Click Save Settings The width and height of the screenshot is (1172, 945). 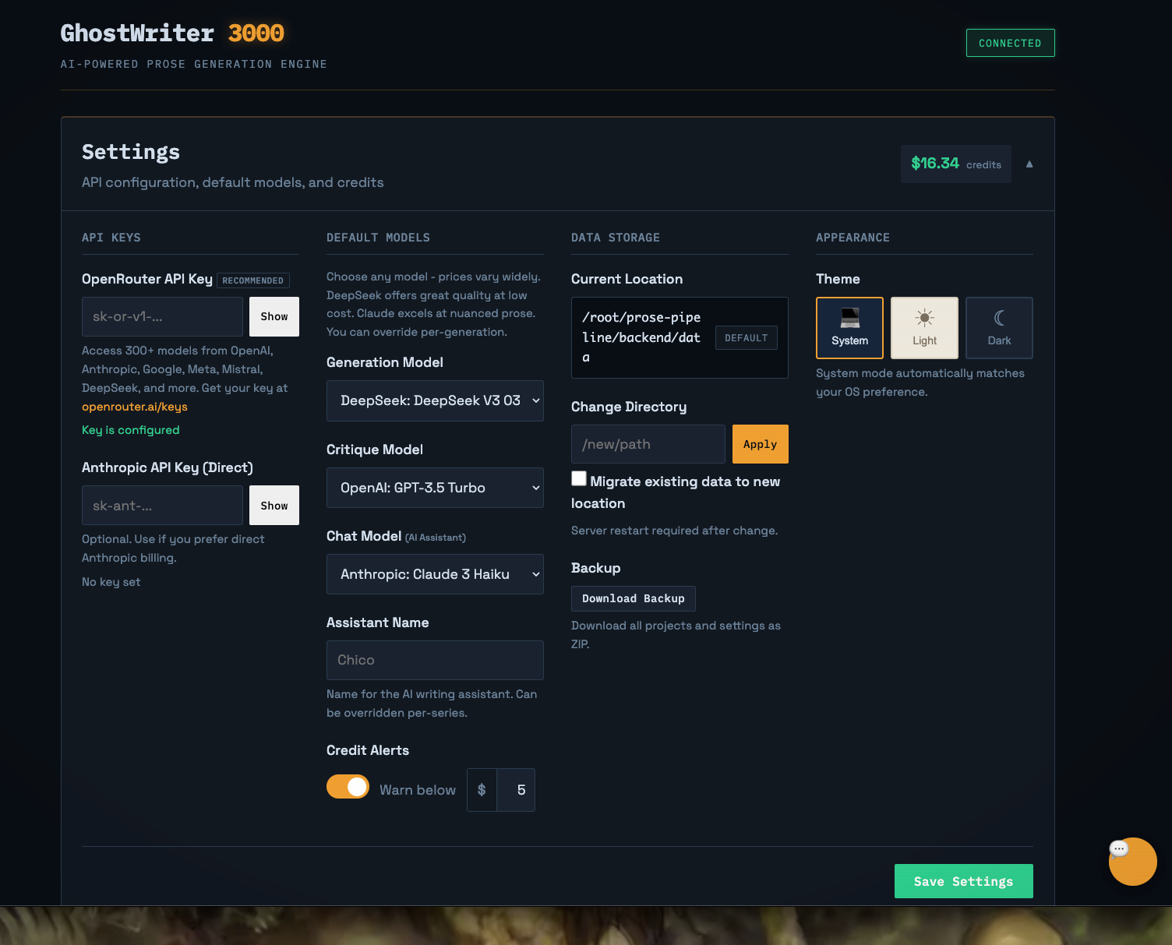(964, 880)
